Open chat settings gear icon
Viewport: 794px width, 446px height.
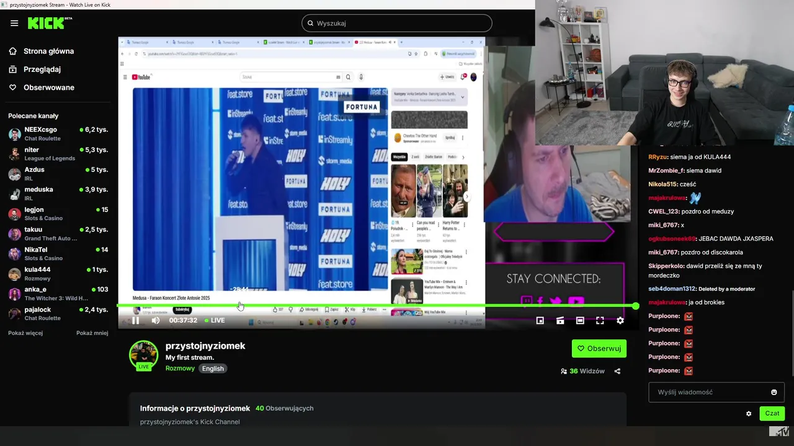(x=749, y=413)
